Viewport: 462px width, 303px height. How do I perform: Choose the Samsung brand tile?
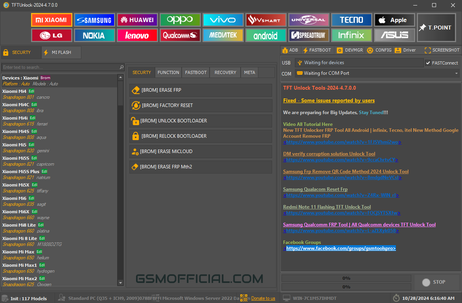coord(94,20)
